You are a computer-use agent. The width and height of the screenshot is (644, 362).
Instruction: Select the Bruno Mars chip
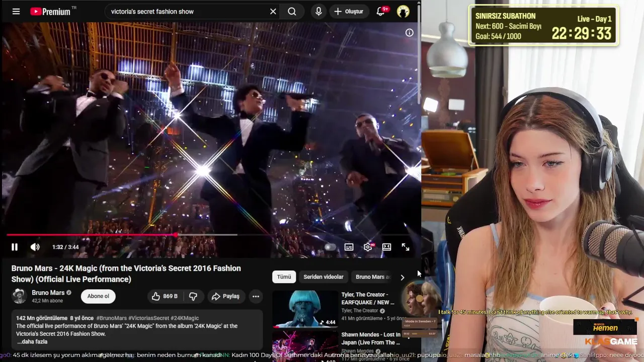pyautogui.click(x=373, y=277)
